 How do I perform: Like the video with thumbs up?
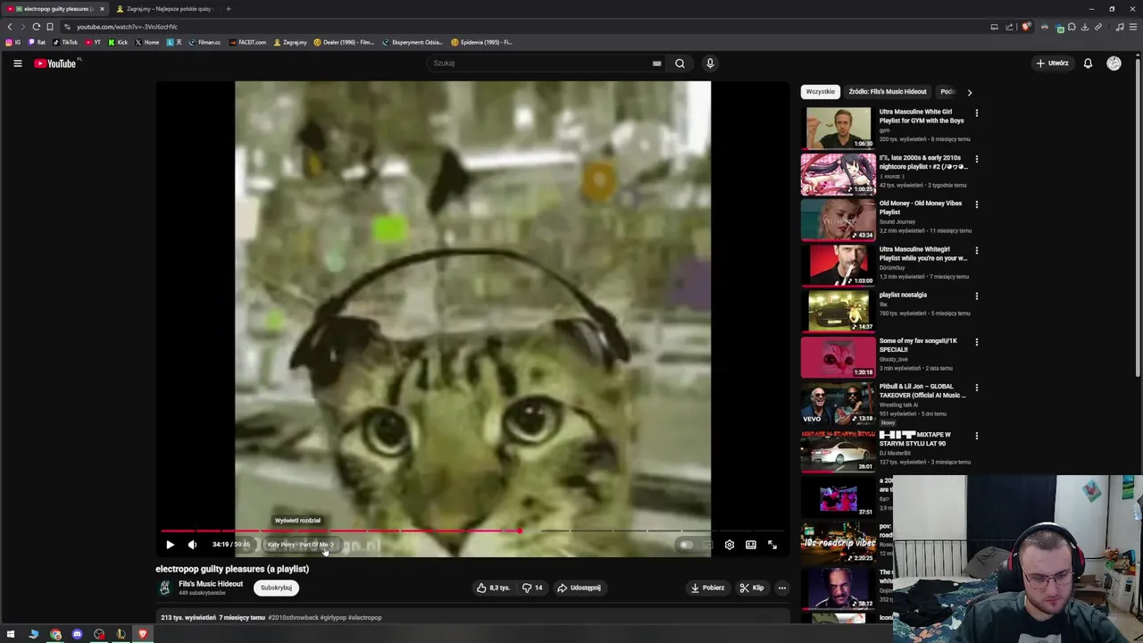[x=493, y=588]
